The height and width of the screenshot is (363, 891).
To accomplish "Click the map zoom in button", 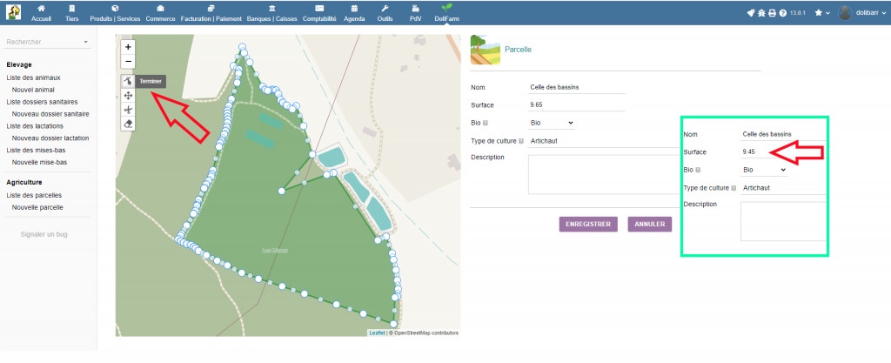I will (129, 47).
